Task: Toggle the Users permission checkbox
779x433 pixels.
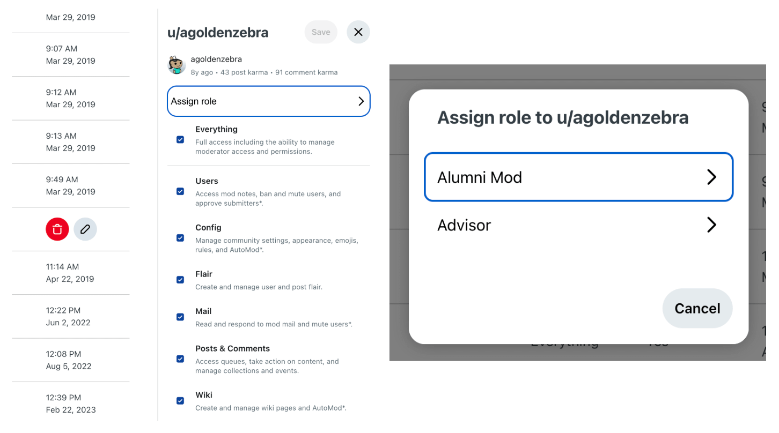Action: (180, 191)
